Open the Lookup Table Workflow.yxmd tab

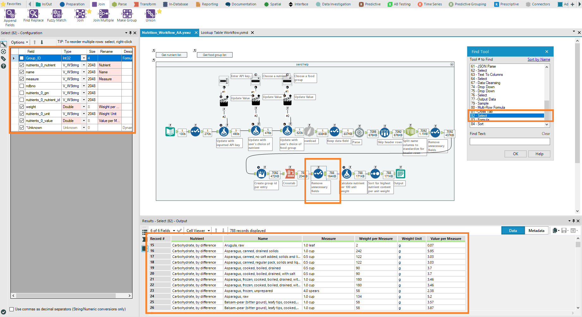tap(224, 33)
